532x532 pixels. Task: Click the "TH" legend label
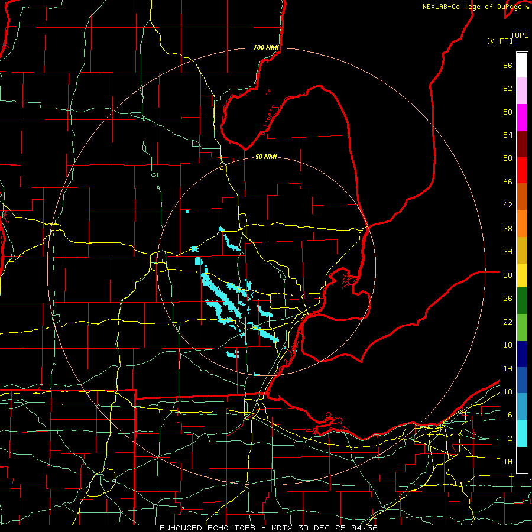(x=508, y=462)
